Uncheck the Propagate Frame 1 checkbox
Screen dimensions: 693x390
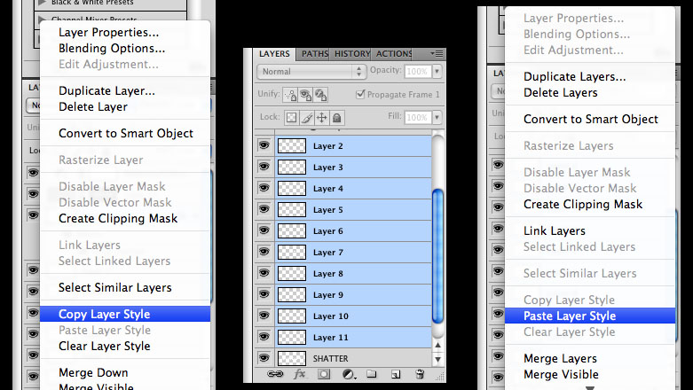[360, 94]
